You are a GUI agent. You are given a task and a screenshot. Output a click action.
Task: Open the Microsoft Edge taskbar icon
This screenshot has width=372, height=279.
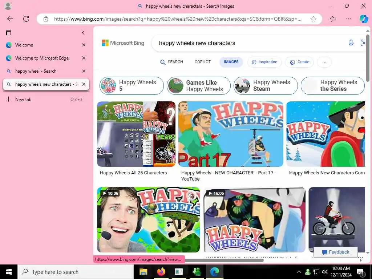214,272
